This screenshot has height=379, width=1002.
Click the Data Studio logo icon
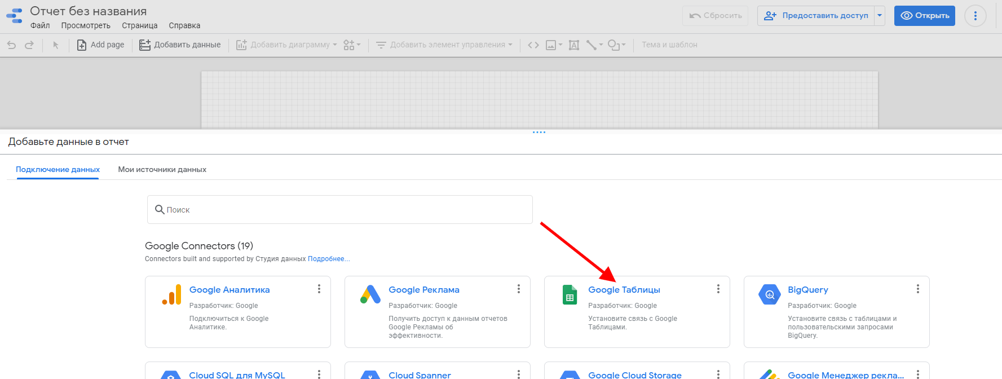coord(15,15)
